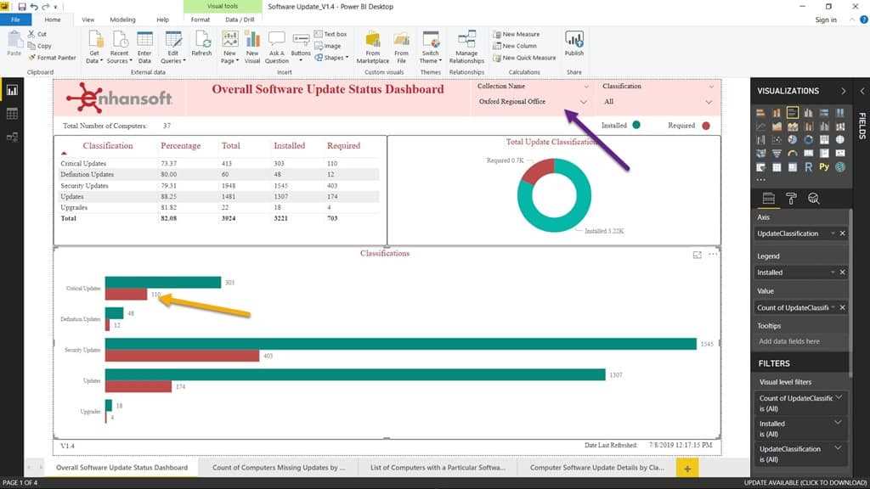Switch to Count of Computers Missing Updates page
This screenshot has height=489, width=870.
(x=279, y=467)
